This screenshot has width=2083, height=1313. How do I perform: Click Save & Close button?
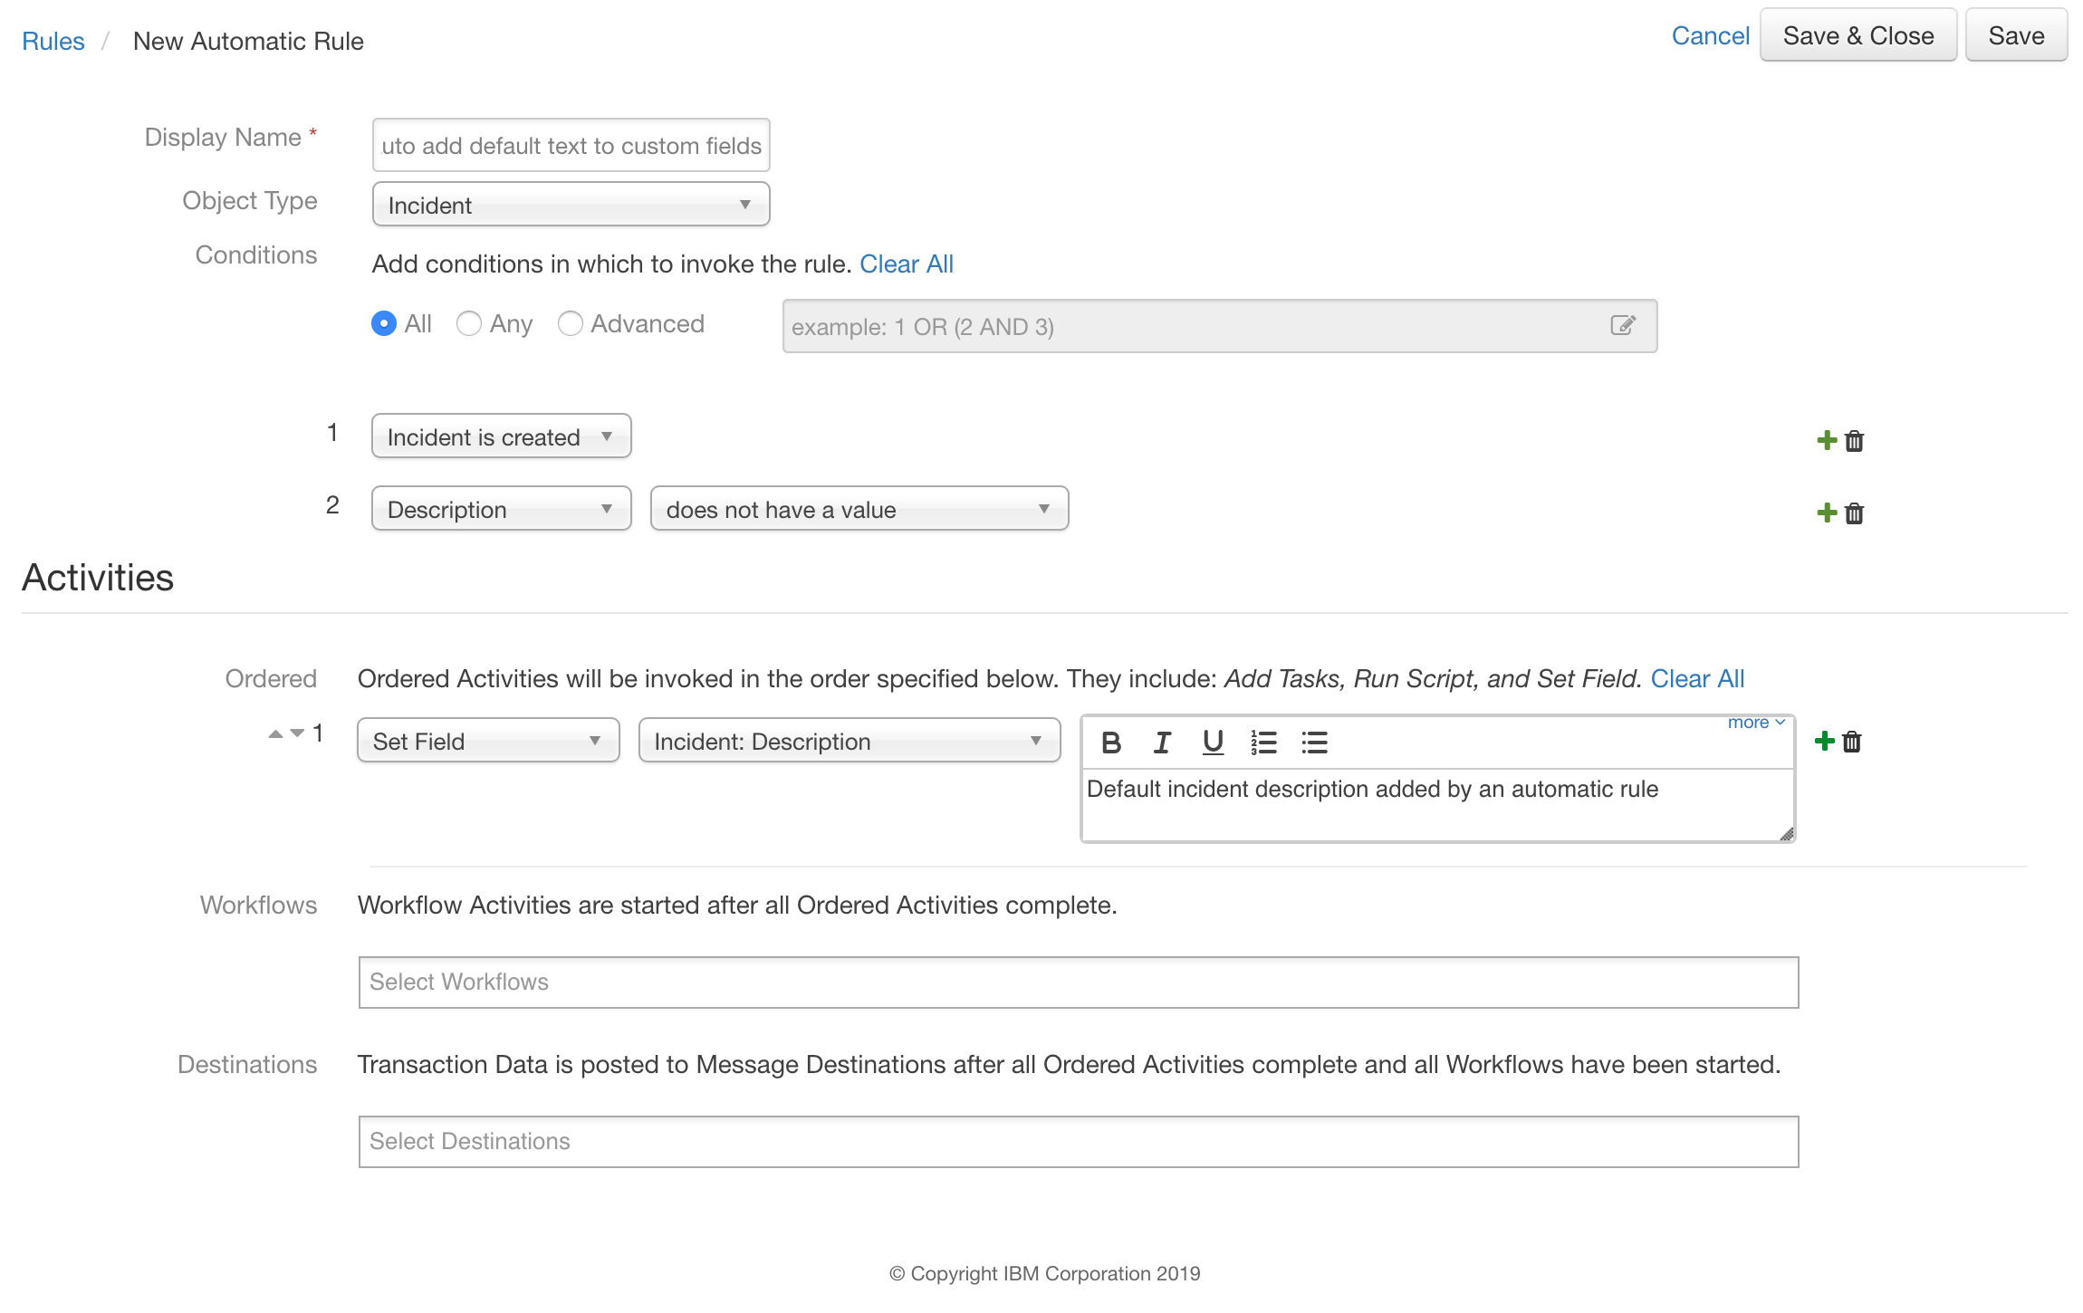[x=1858, y=35]
